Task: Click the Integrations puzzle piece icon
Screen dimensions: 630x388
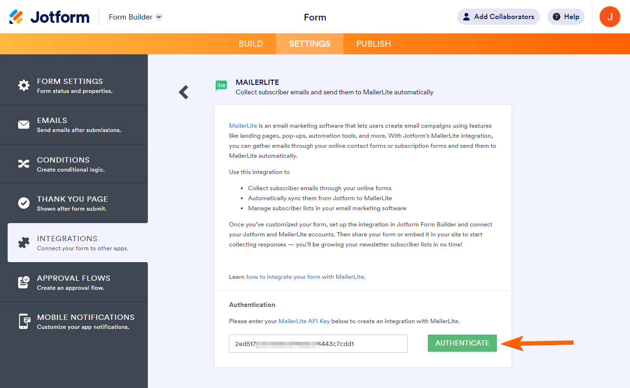Action: pos(24,243)
